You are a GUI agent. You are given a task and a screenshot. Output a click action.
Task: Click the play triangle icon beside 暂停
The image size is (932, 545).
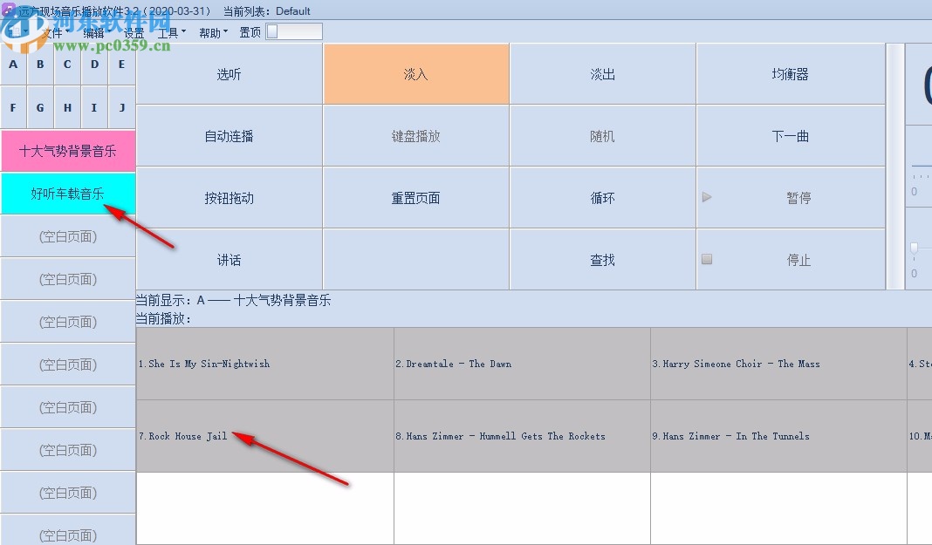click(707, 197)
